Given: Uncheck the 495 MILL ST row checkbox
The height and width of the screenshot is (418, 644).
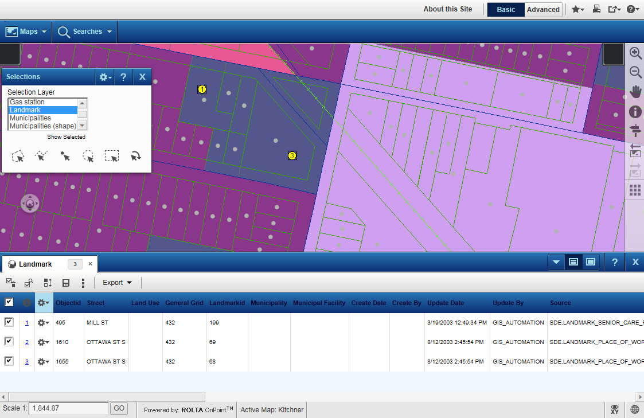Looking at the screenshot, I should (9, 322).
